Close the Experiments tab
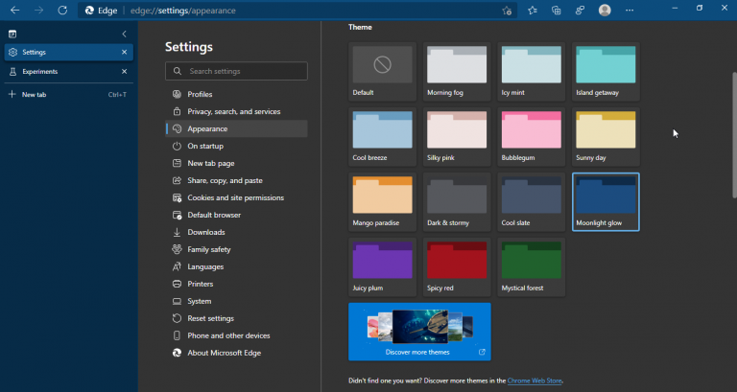 pos(124,71)
